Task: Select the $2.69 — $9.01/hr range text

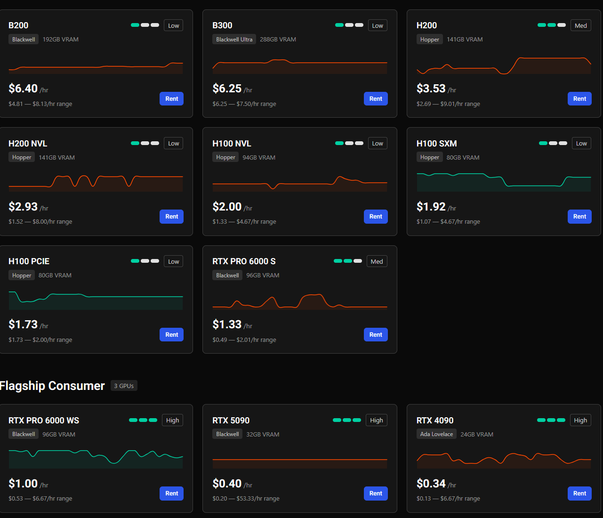Action: coord(448,104)
